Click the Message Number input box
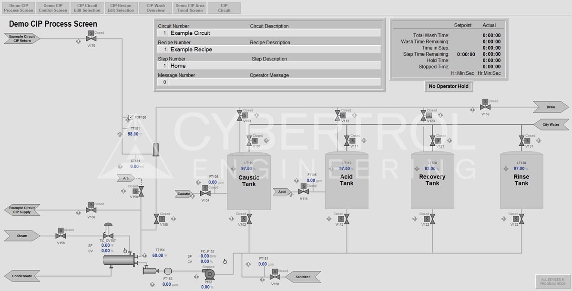 click(x=163, y=82)
